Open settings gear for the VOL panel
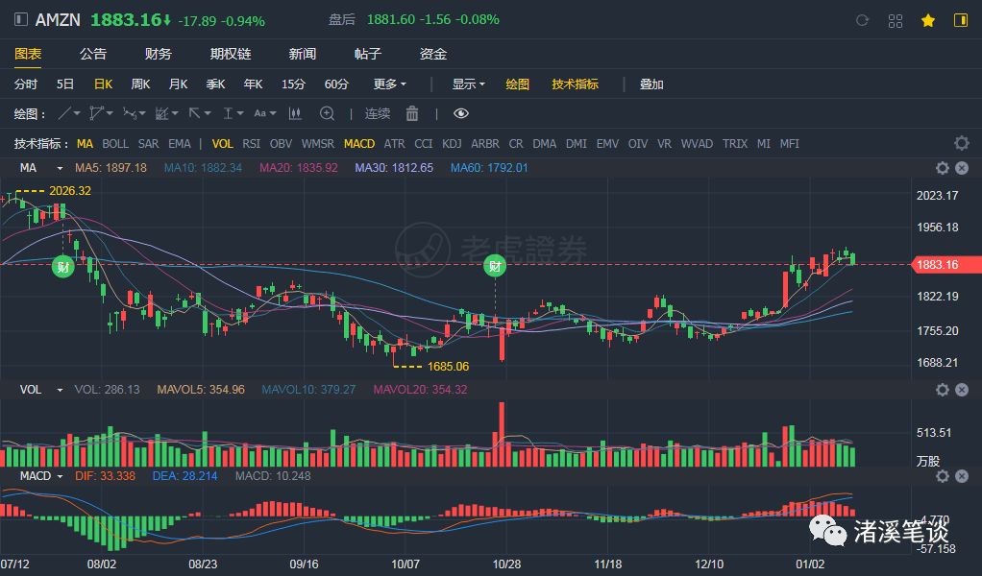The width and height of the screenshot is (982, 576). 943,390
